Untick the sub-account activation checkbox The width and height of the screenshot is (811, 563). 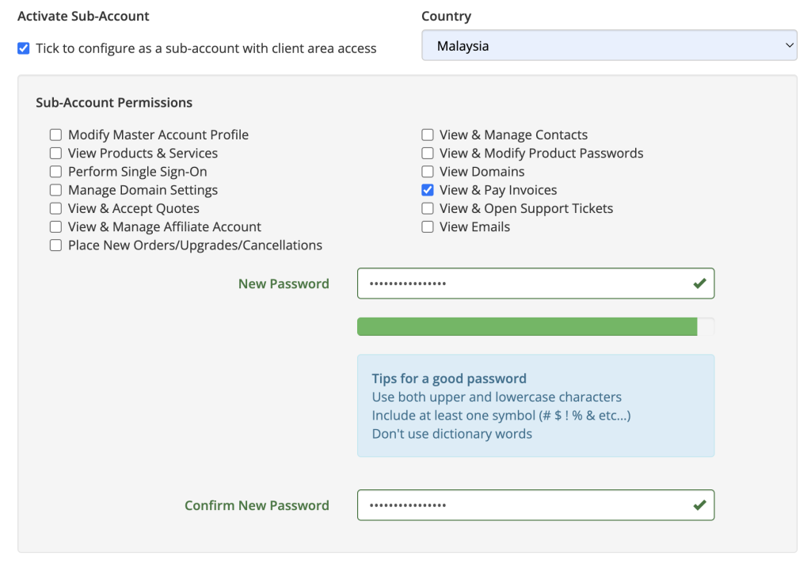(x=23, y=48)
